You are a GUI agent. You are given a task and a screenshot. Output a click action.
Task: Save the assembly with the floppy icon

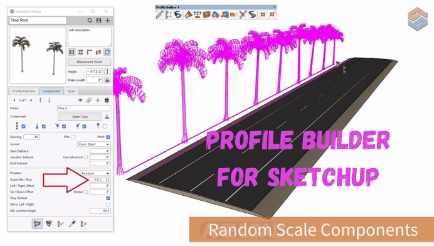(98, 21)
